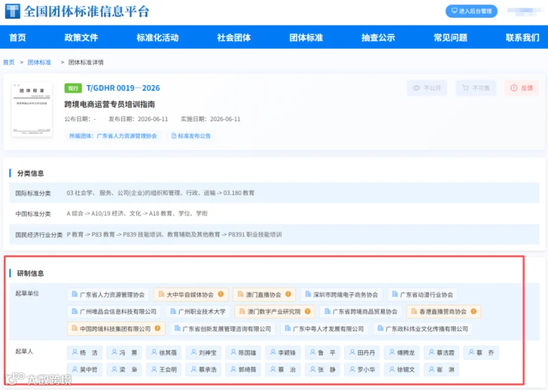Click the drafter tag 徐其蓓
Image resolution: width=548 pixels, height=390 pixels.
click(164, 352)
